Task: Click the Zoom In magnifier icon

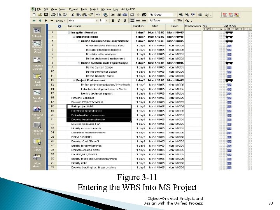Action: pyautogui.click(x=181, y=15)
